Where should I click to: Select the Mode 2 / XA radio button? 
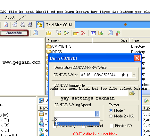111,116
